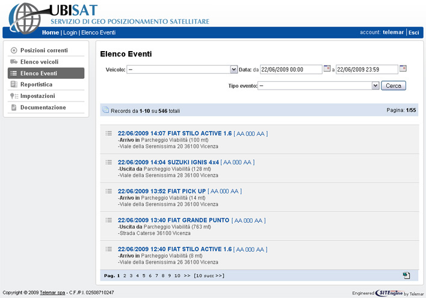Click Login in top navigation

tap(70, 32)
